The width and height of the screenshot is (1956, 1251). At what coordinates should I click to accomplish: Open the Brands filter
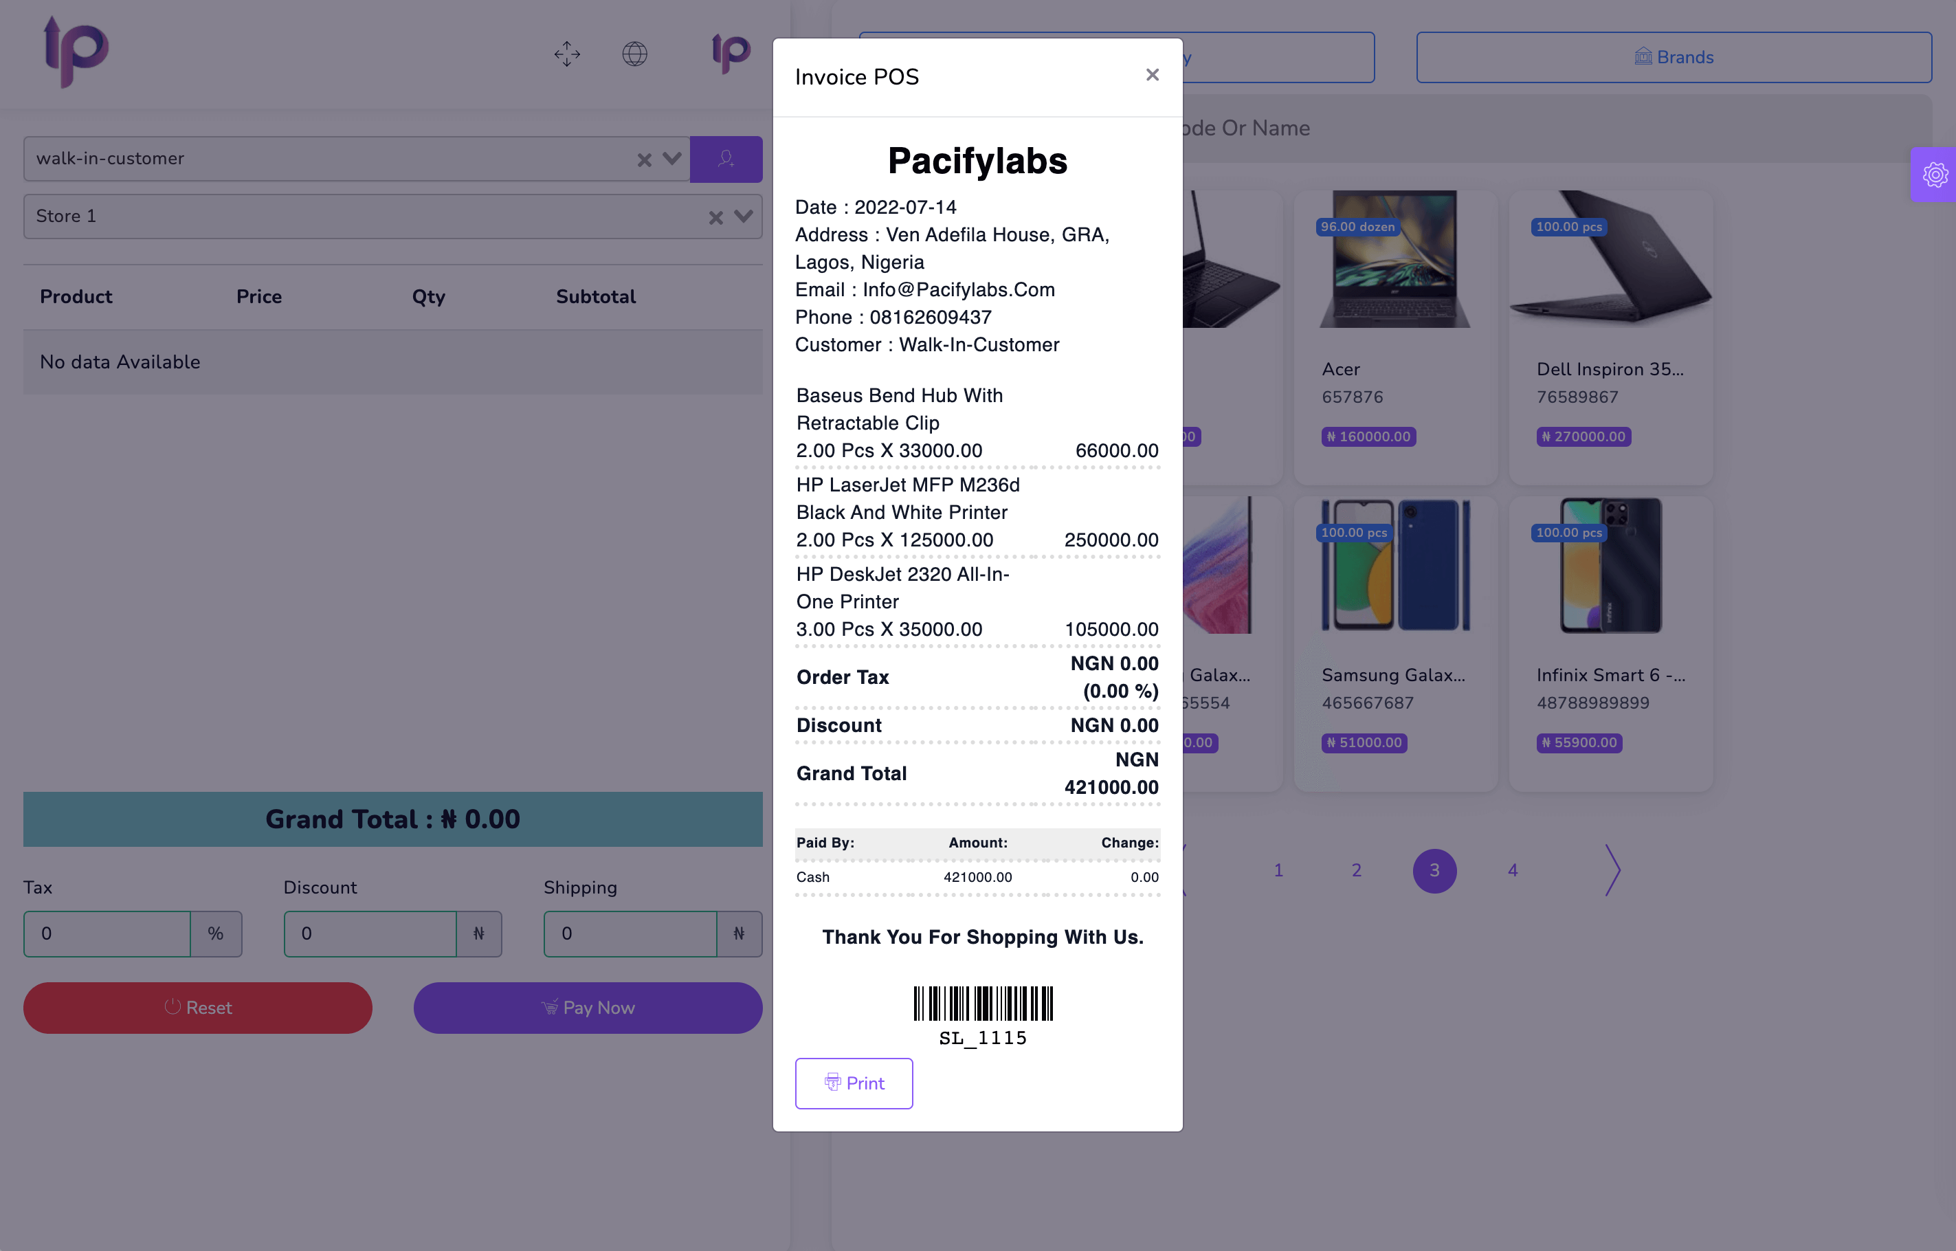pos(1674,57)
